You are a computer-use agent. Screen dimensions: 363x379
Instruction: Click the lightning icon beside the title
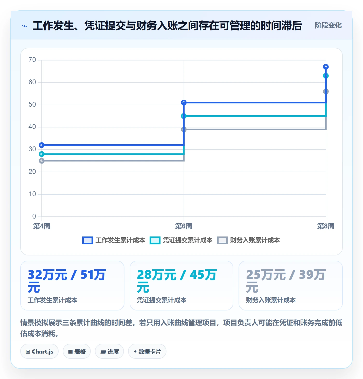click(x=25, y=26)
